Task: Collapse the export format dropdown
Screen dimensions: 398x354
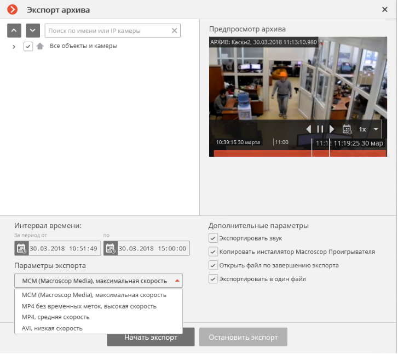Action: tap(176, 281)
